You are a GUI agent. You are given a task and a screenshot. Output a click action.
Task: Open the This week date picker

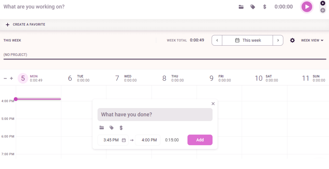click(x=248, y=40)
